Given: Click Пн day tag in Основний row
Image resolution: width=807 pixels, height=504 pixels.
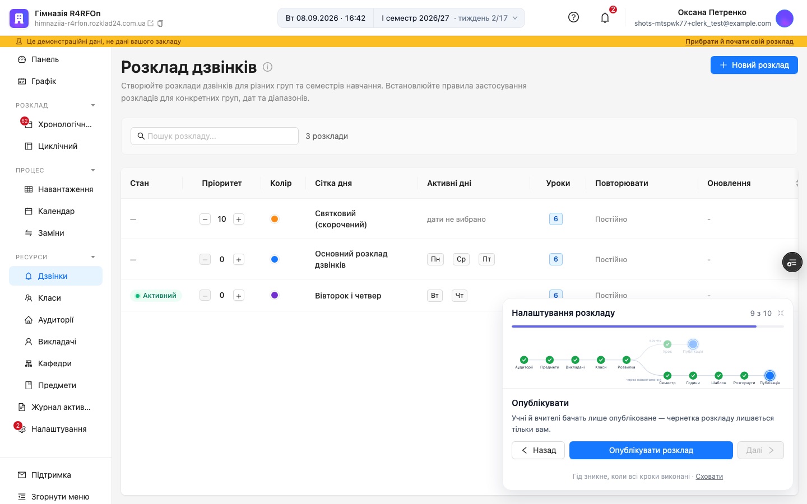Looking at the screenshot, I should (435, 259).
